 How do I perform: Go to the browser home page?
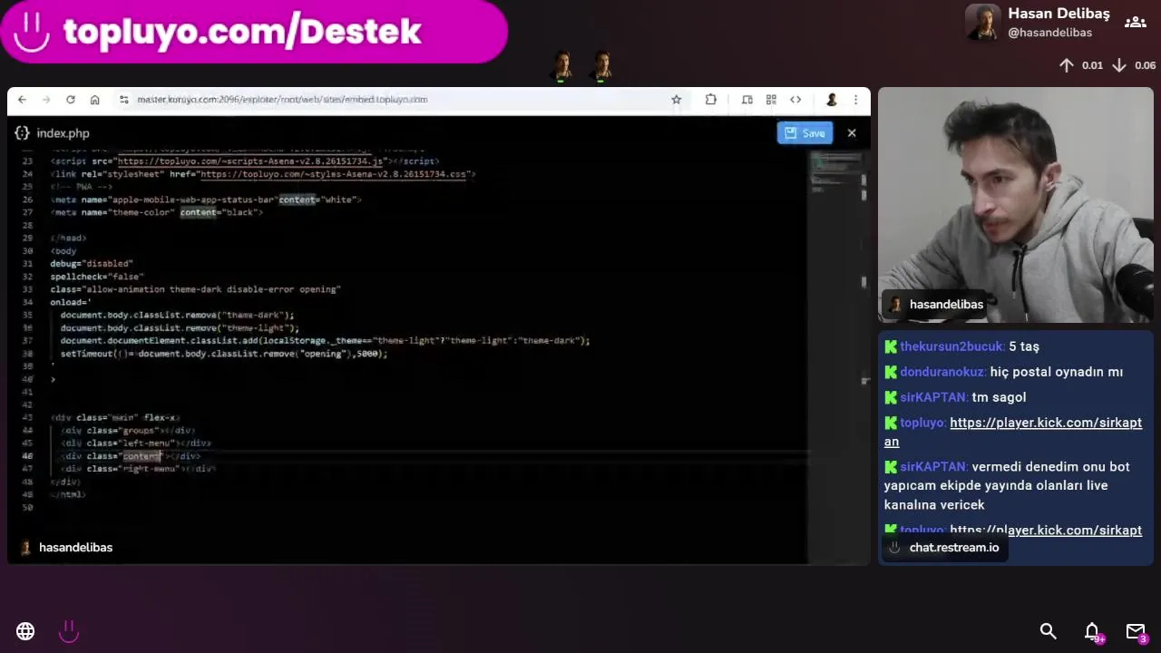point(94,100)
